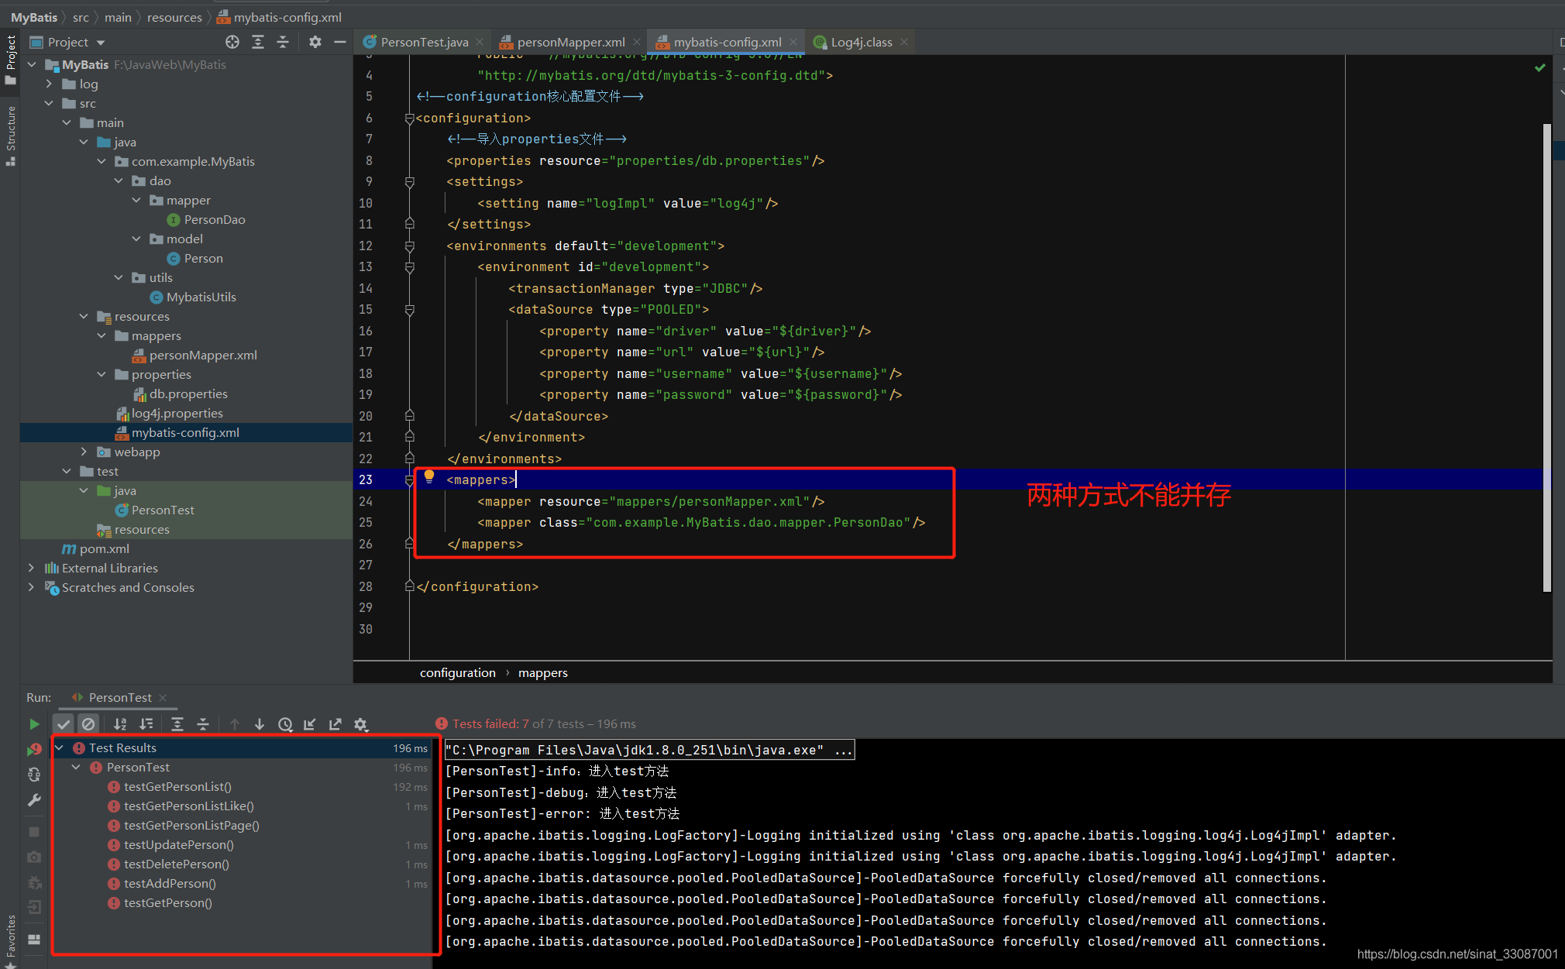Screen dimensions: 1565x969
Task: Click the green Run tests arrow
Action: click(x=34, y=724)
